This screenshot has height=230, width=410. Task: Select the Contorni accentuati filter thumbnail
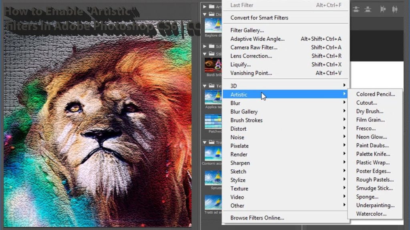coord(213,154)
